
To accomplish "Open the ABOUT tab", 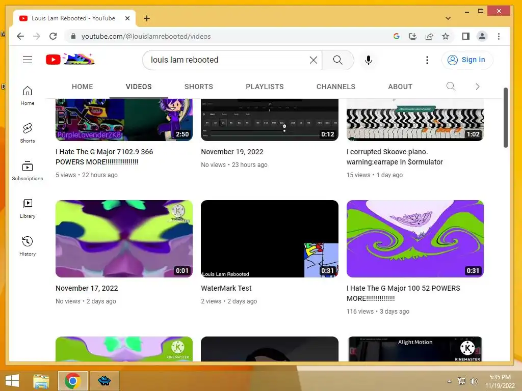I will point(400,87).
